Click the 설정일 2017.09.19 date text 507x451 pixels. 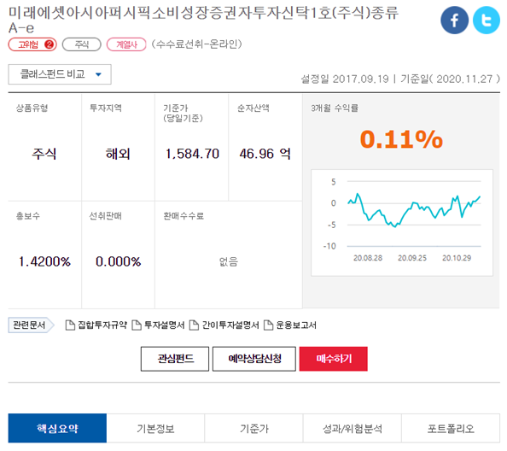[x=345, y=79]
